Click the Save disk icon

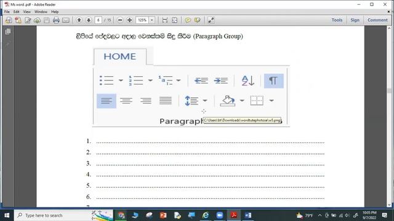(x=47, y=20)
